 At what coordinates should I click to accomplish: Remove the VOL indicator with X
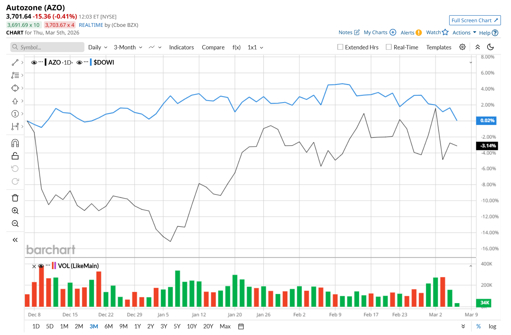coord(34,266)
